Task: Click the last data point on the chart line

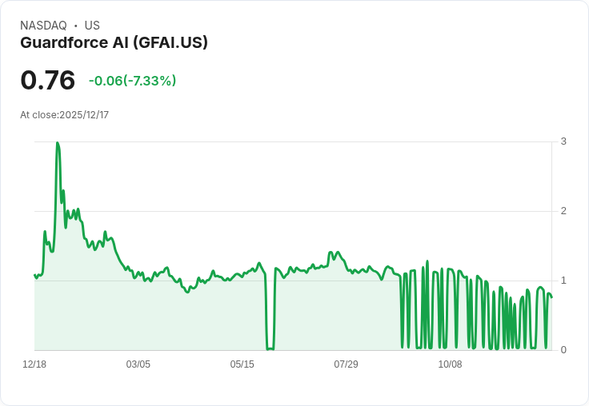Action: pos(551,297)
